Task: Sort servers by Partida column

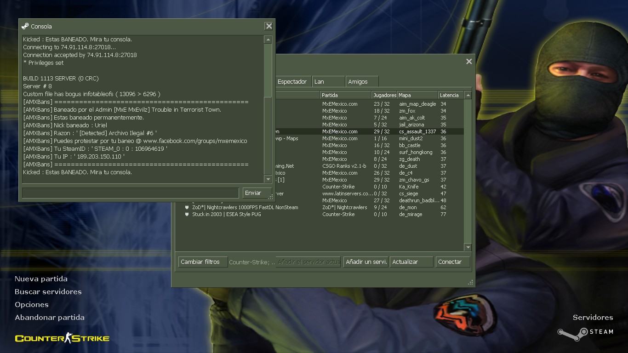Action: (x=346, y=95)
